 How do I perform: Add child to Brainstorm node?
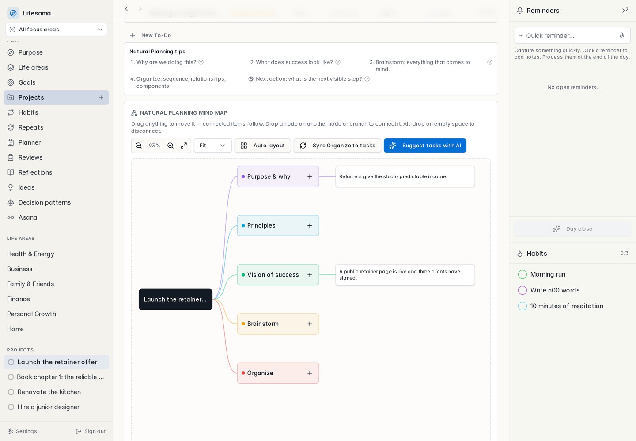click(x=310, y=324)
